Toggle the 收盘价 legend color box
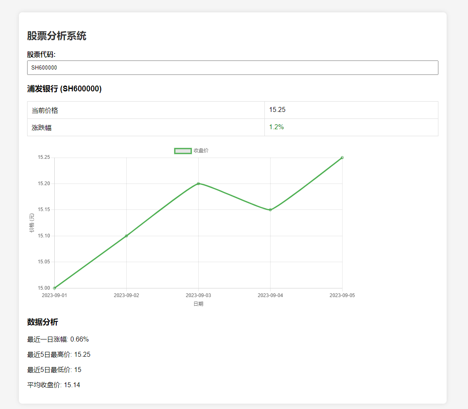468x409 pixels. coord(183,151)
